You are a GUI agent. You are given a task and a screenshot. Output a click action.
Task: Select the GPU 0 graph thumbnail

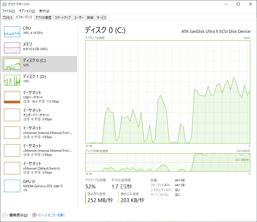(x=12, y=186)
